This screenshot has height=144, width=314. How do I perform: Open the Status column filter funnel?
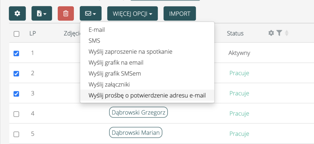click(279, 33)
